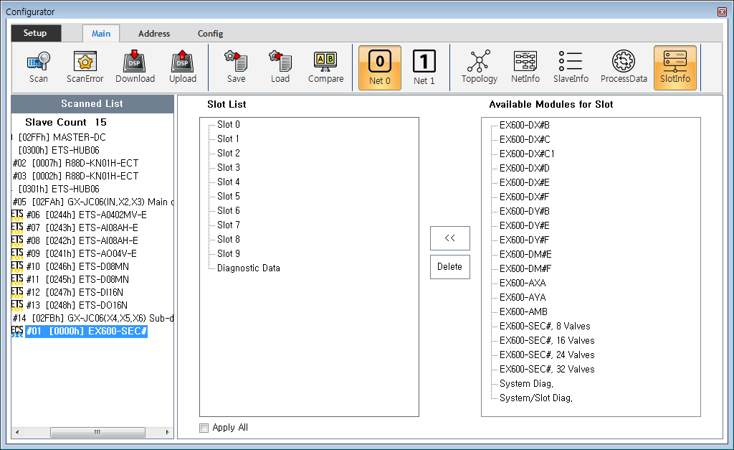734x450 pixels.
Task: Select Diagnostic Data in the Slot List
Action: [x=248, y=268]
